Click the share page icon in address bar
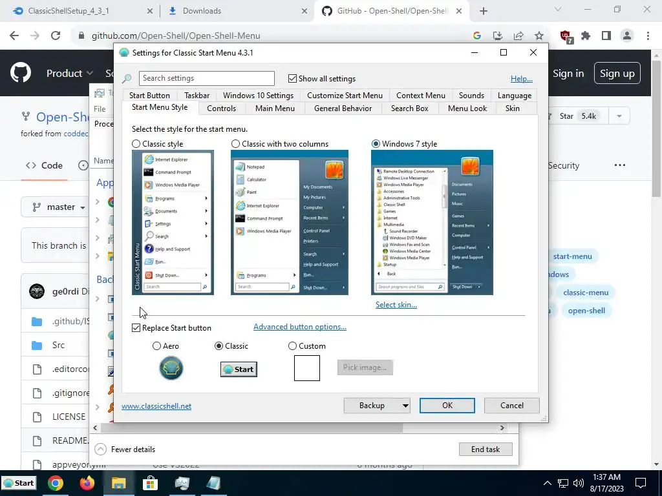The width and height of the screenshot is (662, 496). (x=518, y=36)
